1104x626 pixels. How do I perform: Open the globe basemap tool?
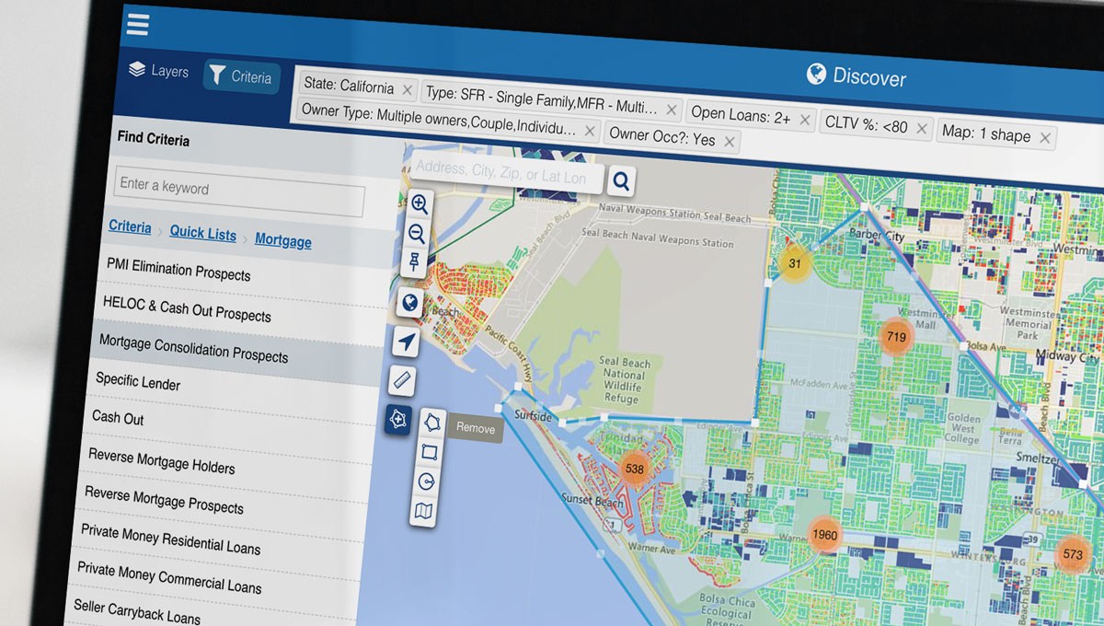pyautogui.click(x=408, y=303)
